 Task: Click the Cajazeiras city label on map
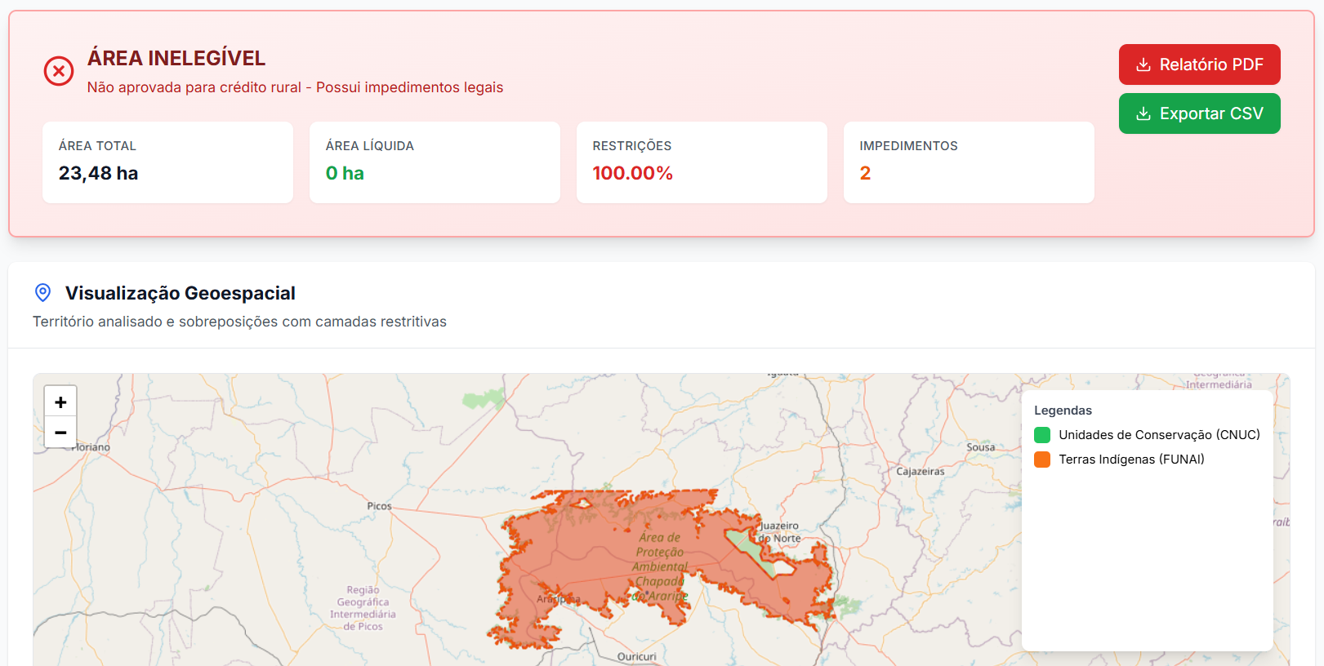(920, 472)
